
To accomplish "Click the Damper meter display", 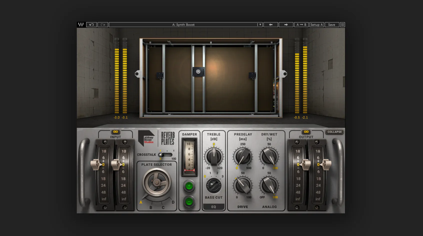I will click(189, 157).
